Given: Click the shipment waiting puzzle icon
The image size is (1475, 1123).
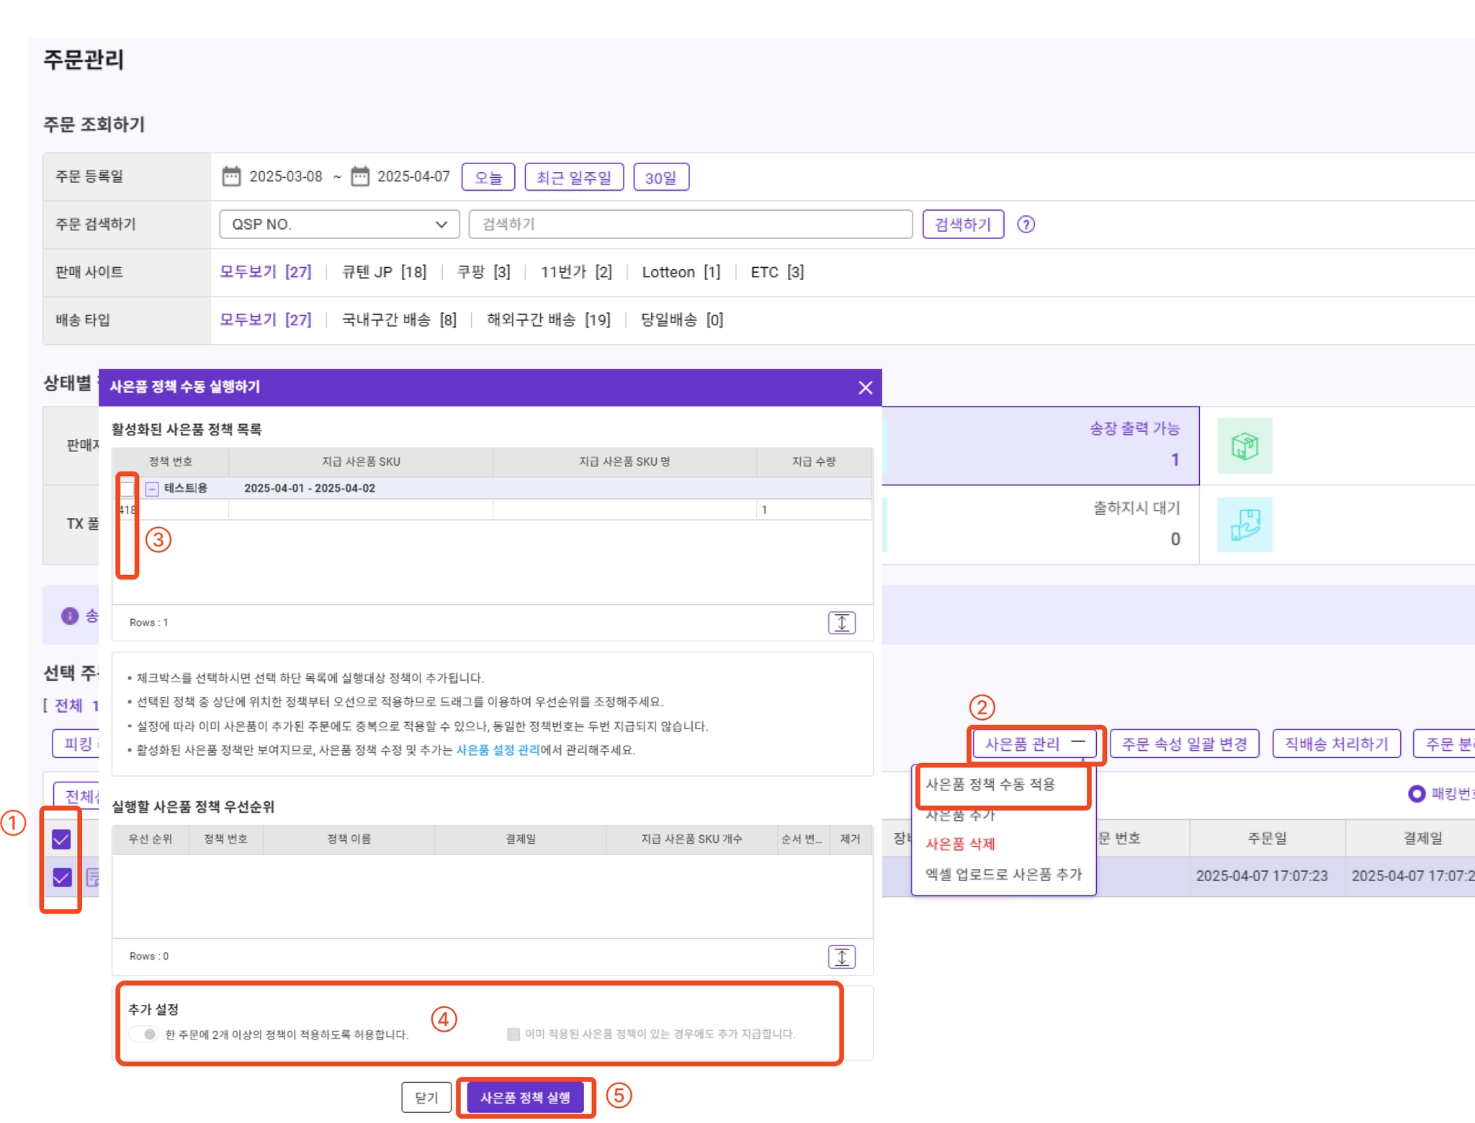Looking at the screenshot, I should coord(1244,525).
